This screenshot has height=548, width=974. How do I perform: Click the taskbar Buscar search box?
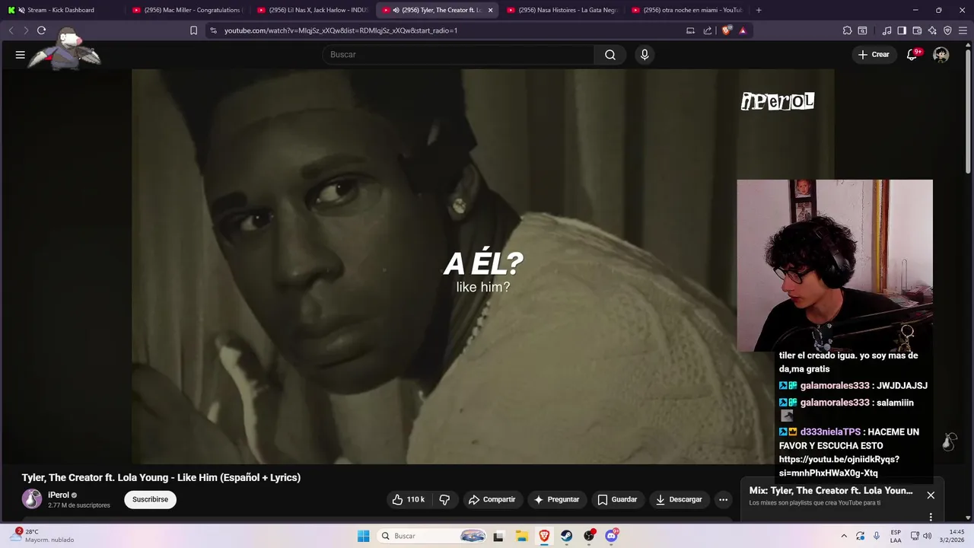pyautogui.click(x=432, y=536)
